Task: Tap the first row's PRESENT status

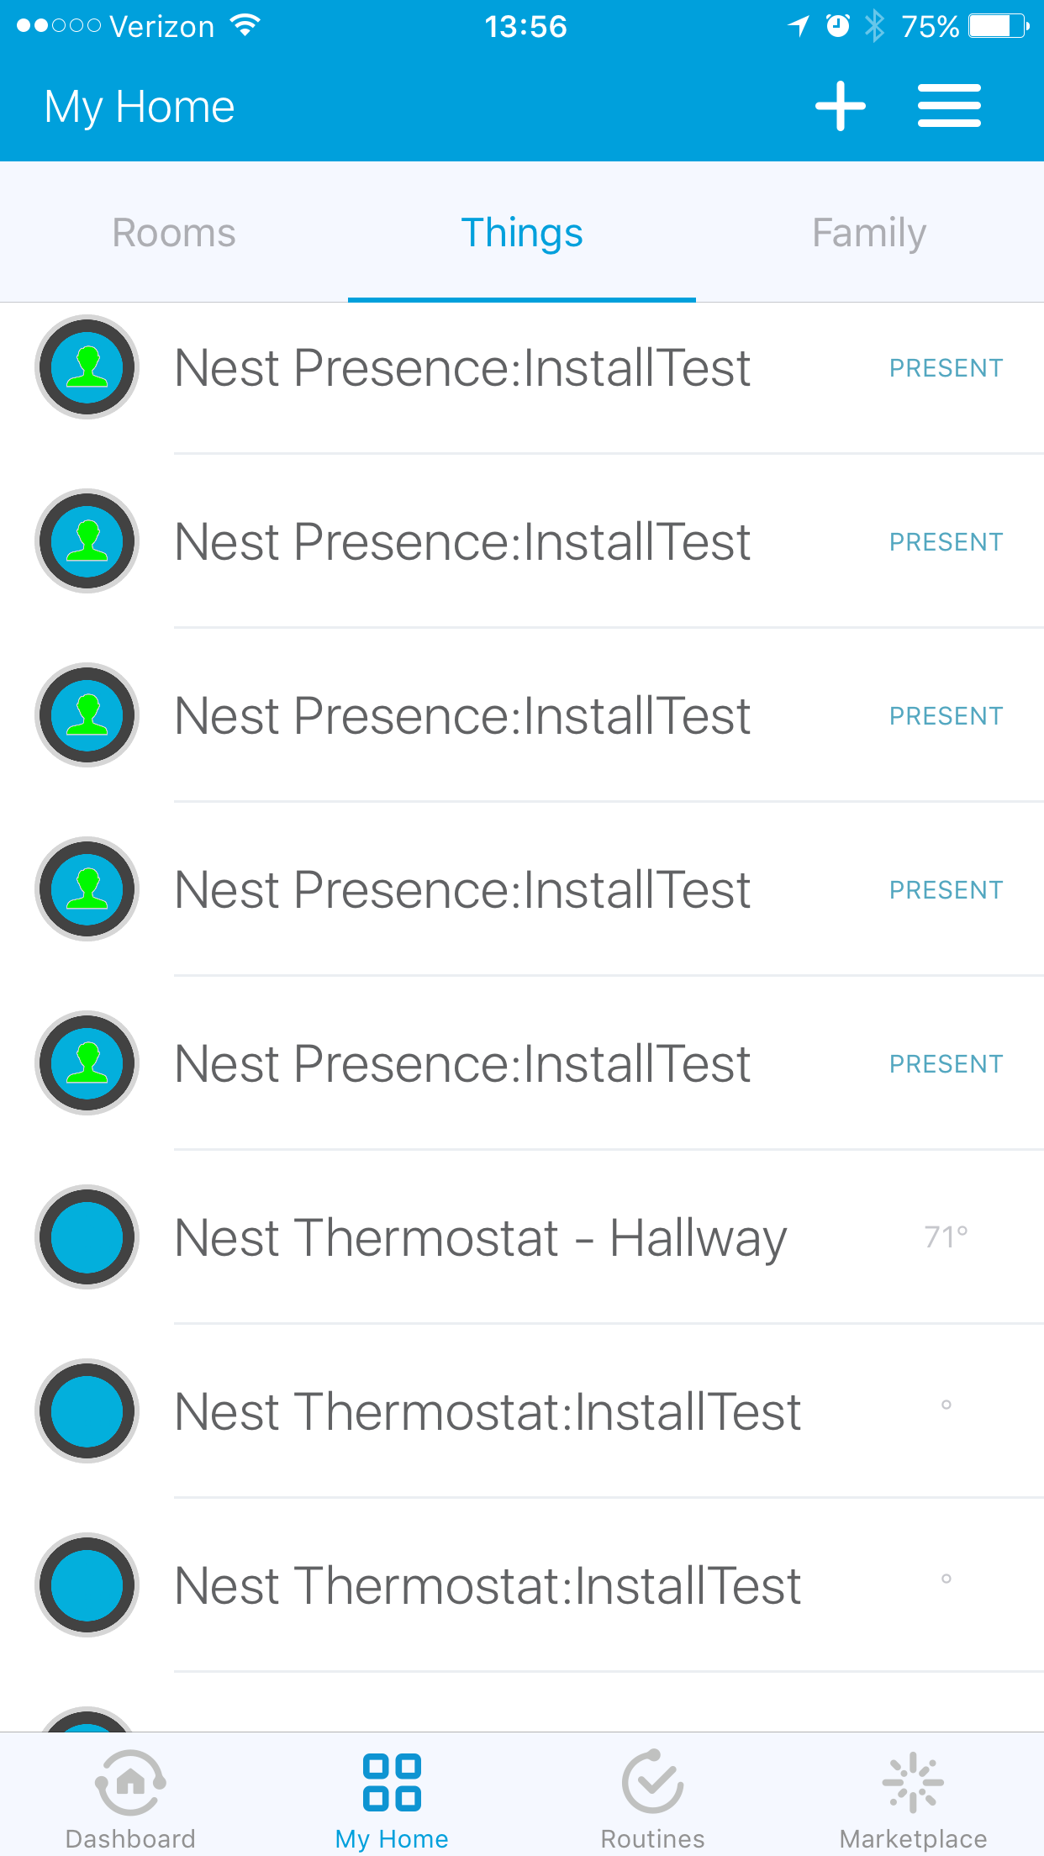Action: 946,368
